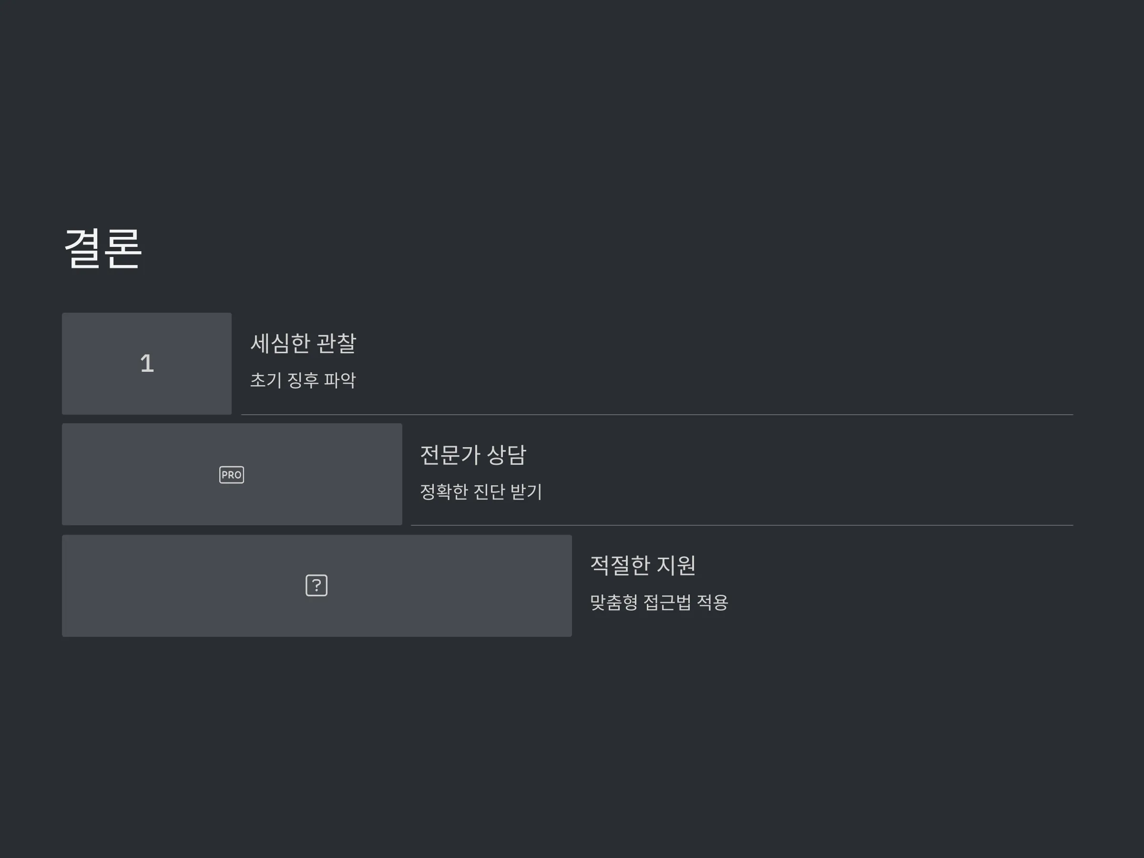Click the 전문가 상담 heading

click(473, 455)
